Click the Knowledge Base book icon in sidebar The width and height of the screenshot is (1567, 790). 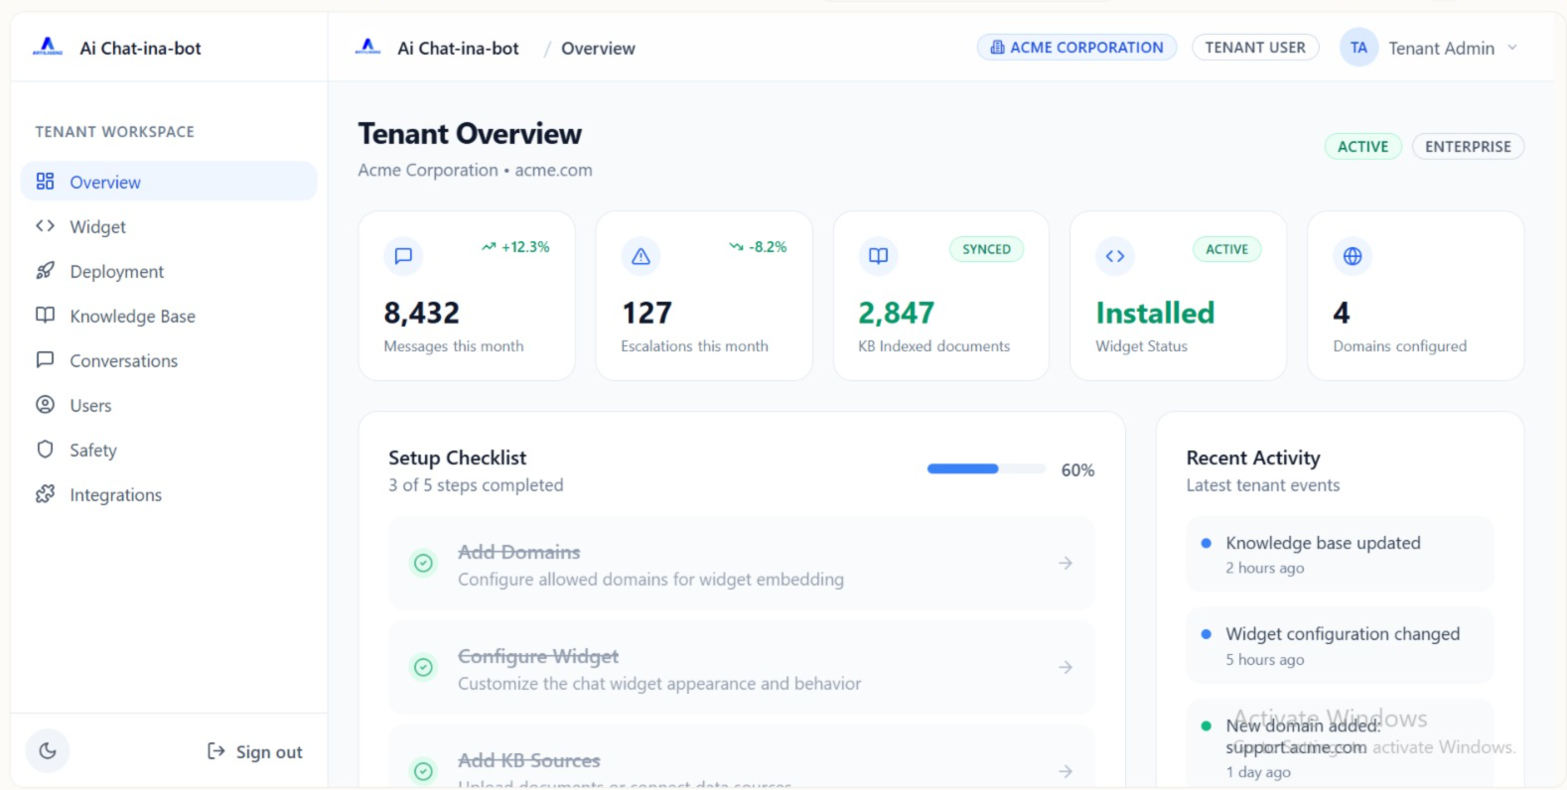click(x=45, y=316)
